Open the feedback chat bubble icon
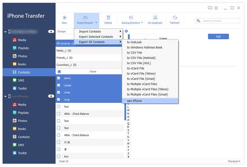Screen dimensions: 247x167 click(210, 8)
